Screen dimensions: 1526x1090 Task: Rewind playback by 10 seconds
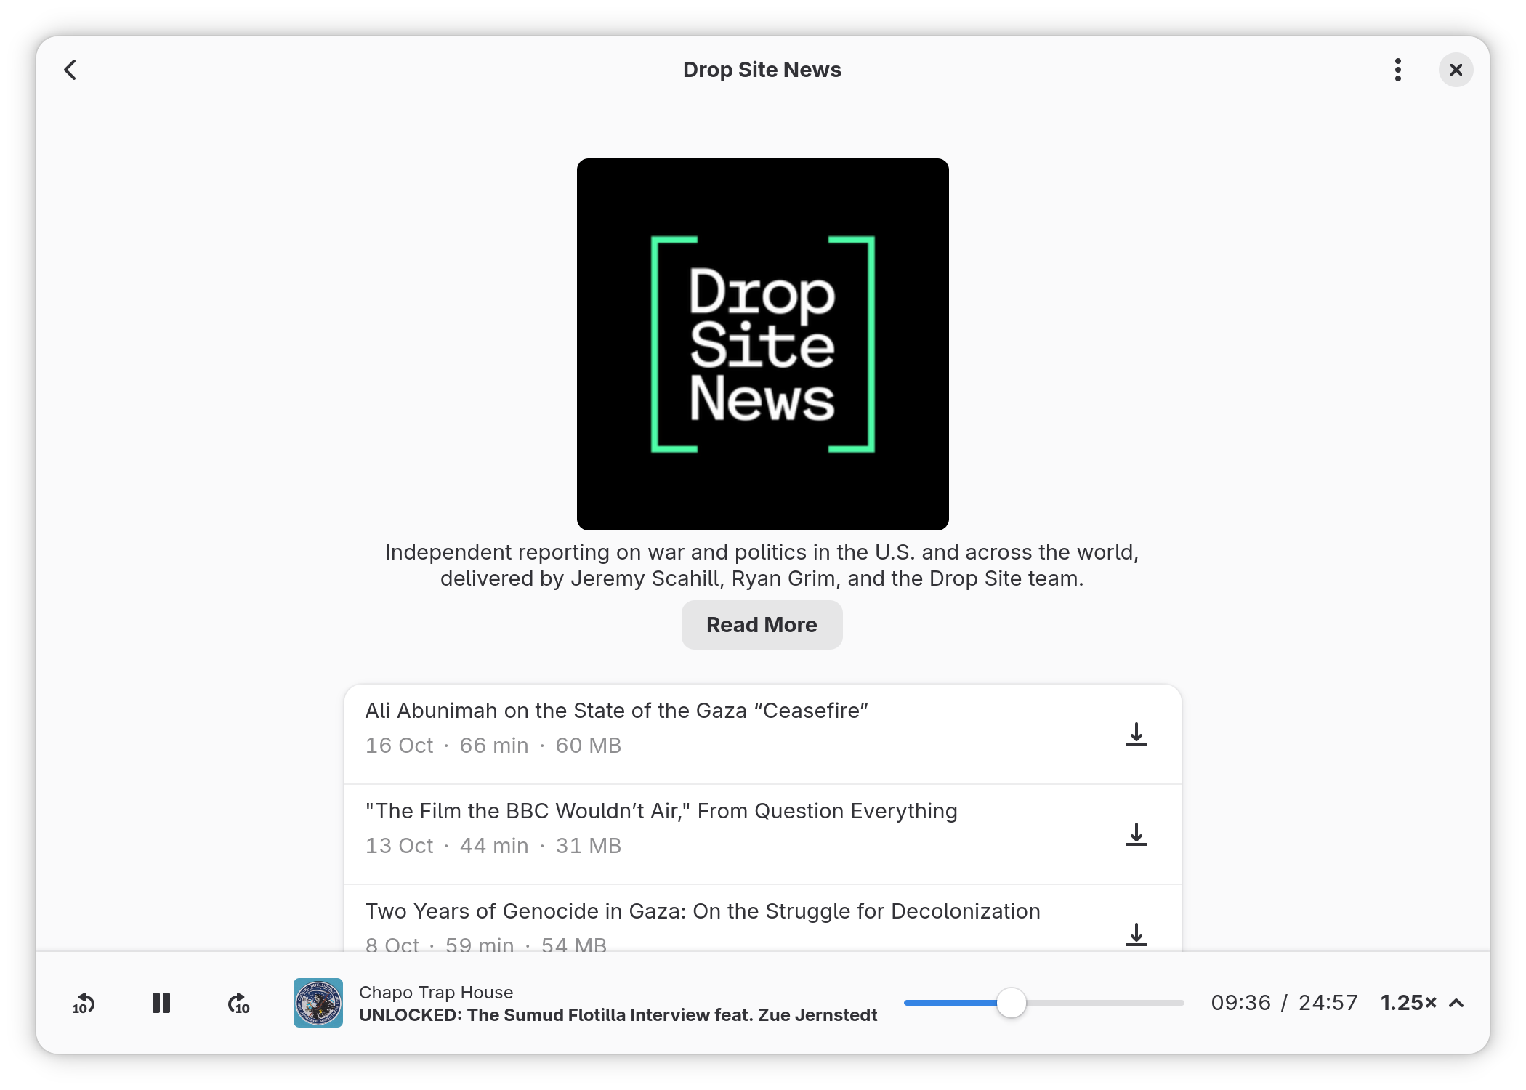coord(84,1003)
